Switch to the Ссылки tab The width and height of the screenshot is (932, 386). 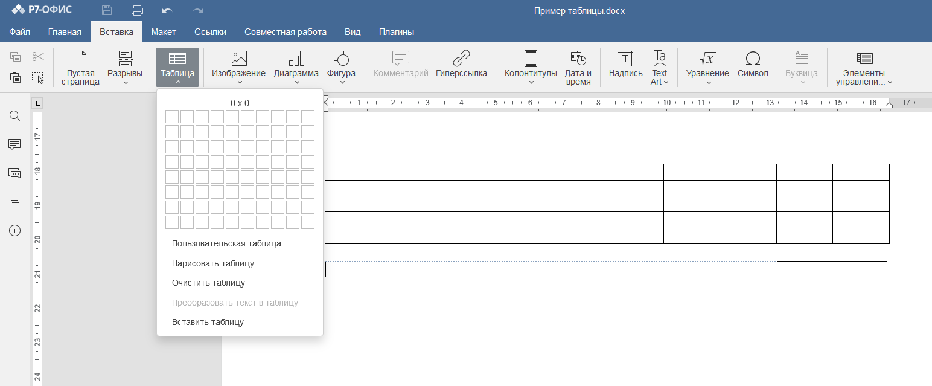[x=210, y=32]
